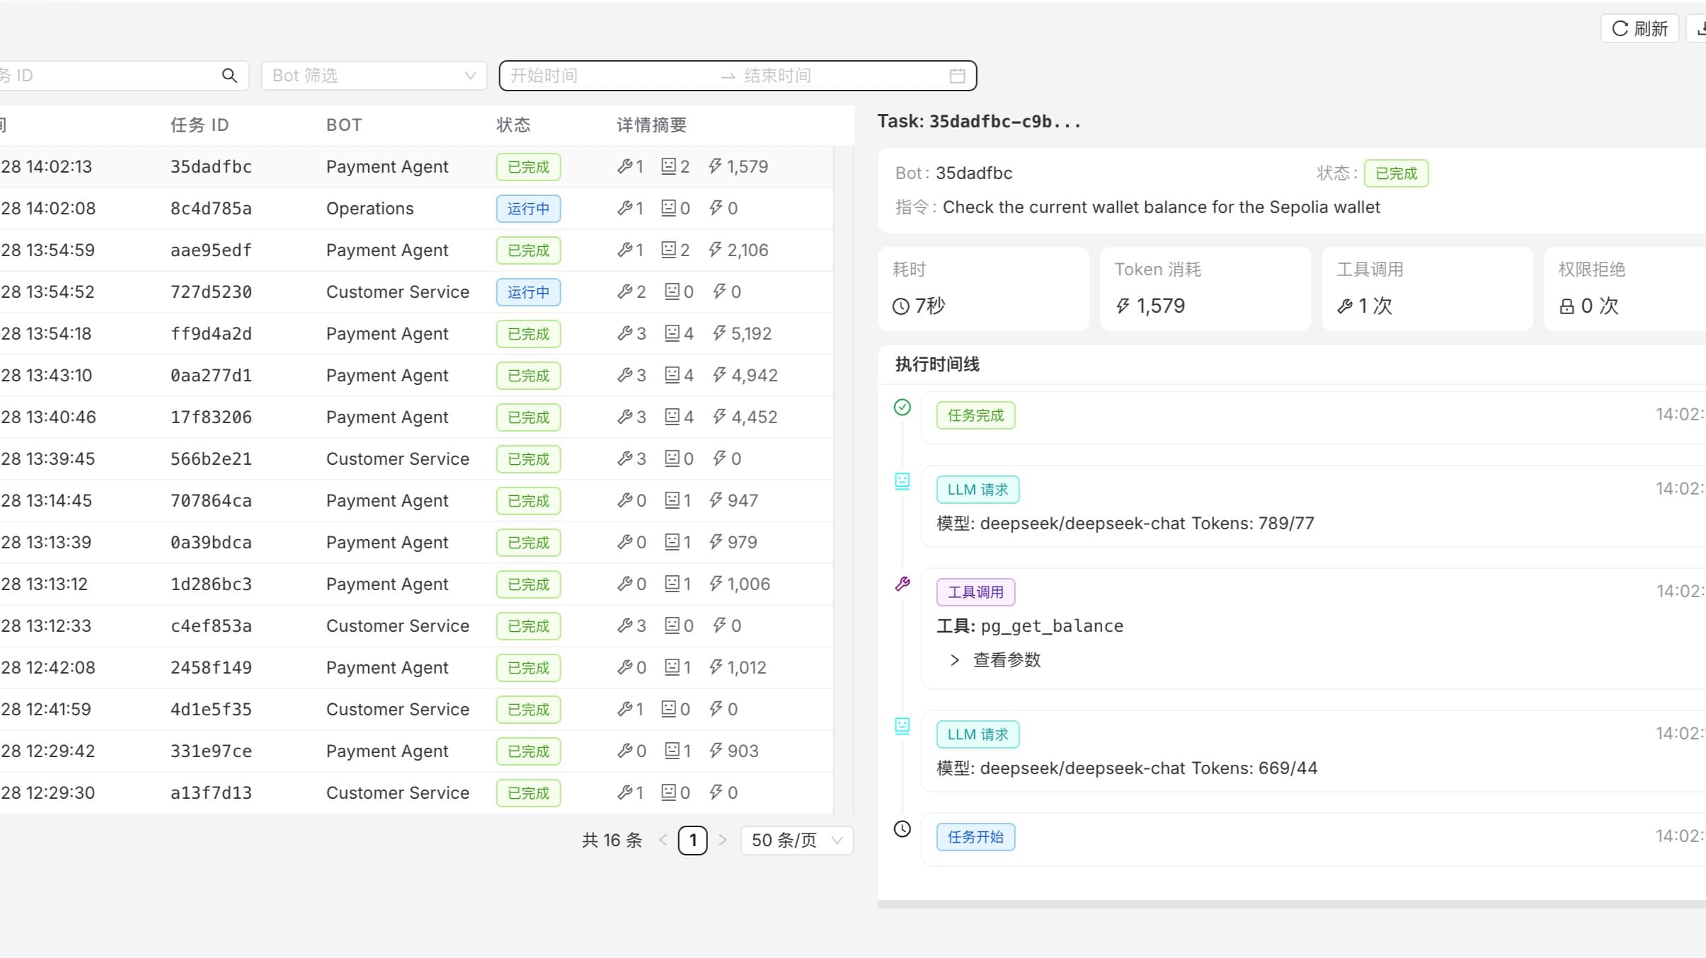Image resolution: width=1706 pixels, height=958 pixels.
Task: Click the calendar icon in date range picker
Action: (x=957, y=76)
